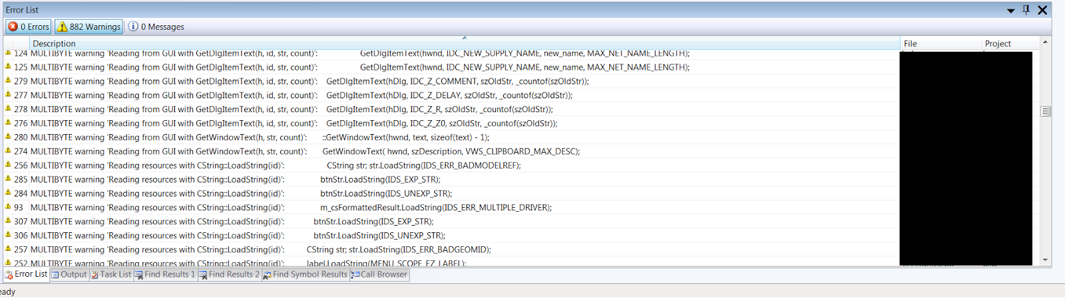Screen dimensions: 1065x298
Task: Switch to the Call Browser tab
Action: coord(379,274)
